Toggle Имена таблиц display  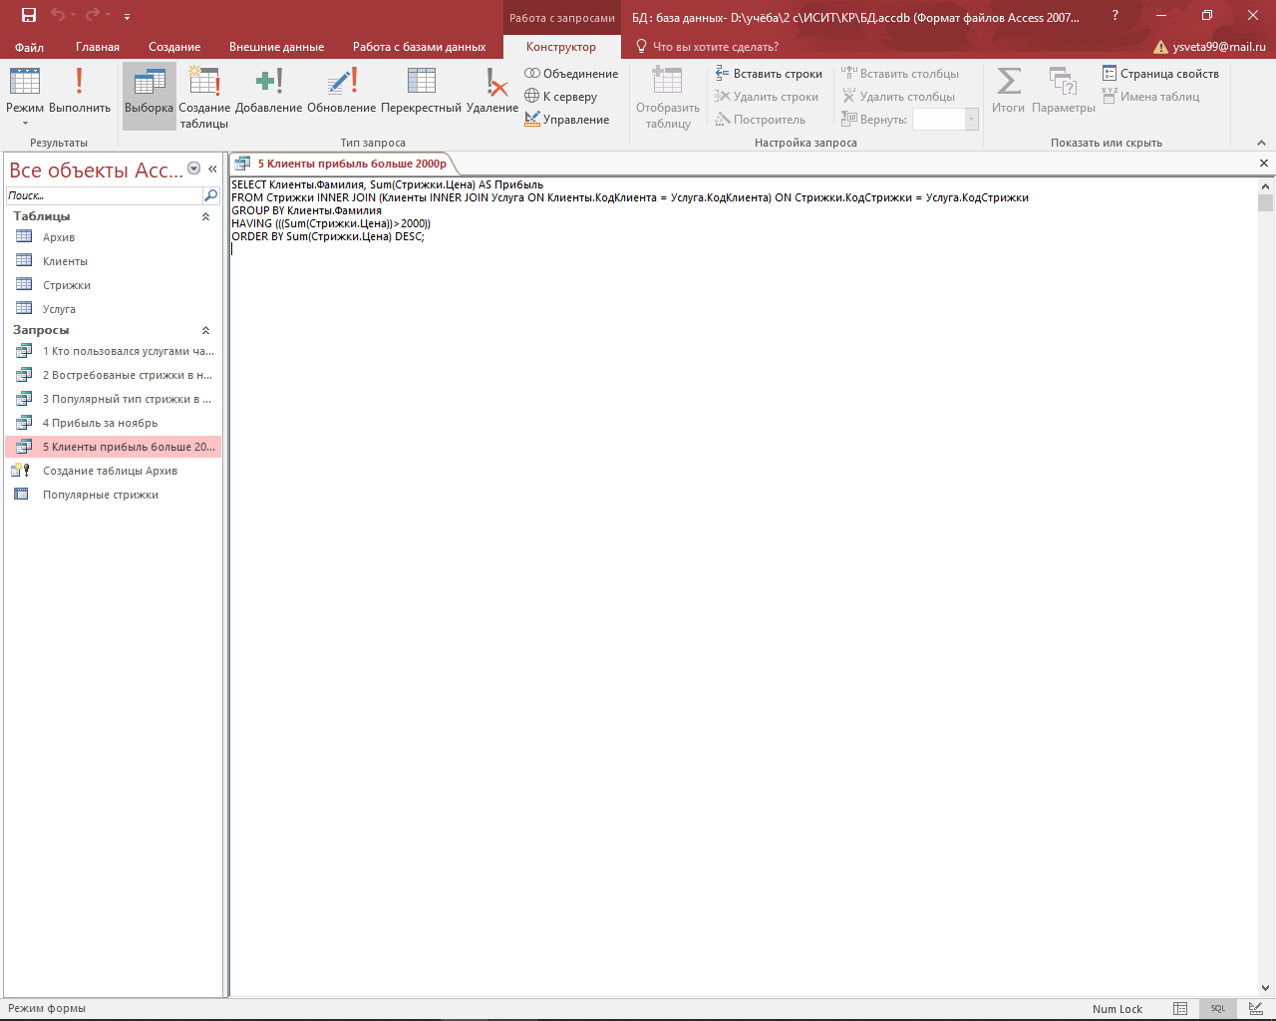(1151, 97)
